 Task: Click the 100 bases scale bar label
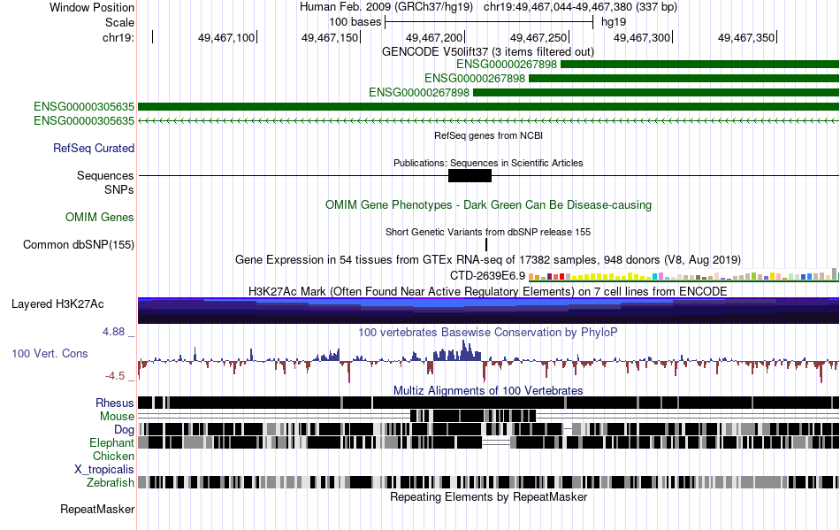click(x=355, y=22)
